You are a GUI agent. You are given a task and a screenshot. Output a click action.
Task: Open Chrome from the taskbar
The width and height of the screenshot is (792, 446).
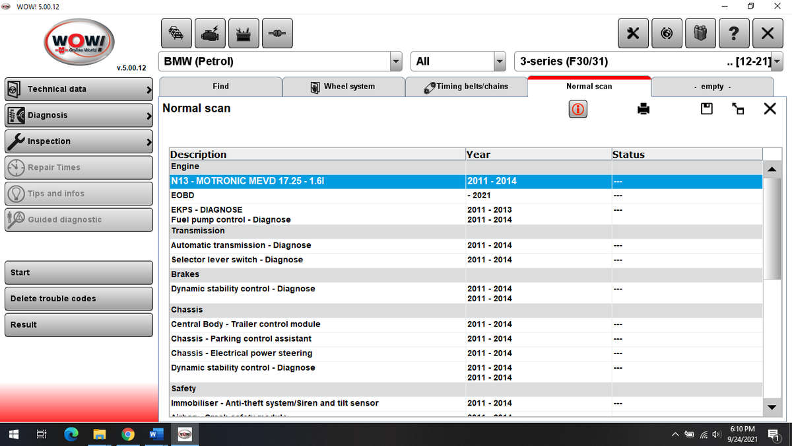[x=128, y=434]
